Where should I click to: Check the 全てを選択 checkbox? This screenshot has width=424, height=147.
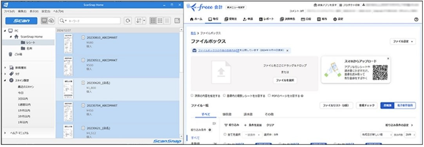pyautogui.click(x=225, y=134)
